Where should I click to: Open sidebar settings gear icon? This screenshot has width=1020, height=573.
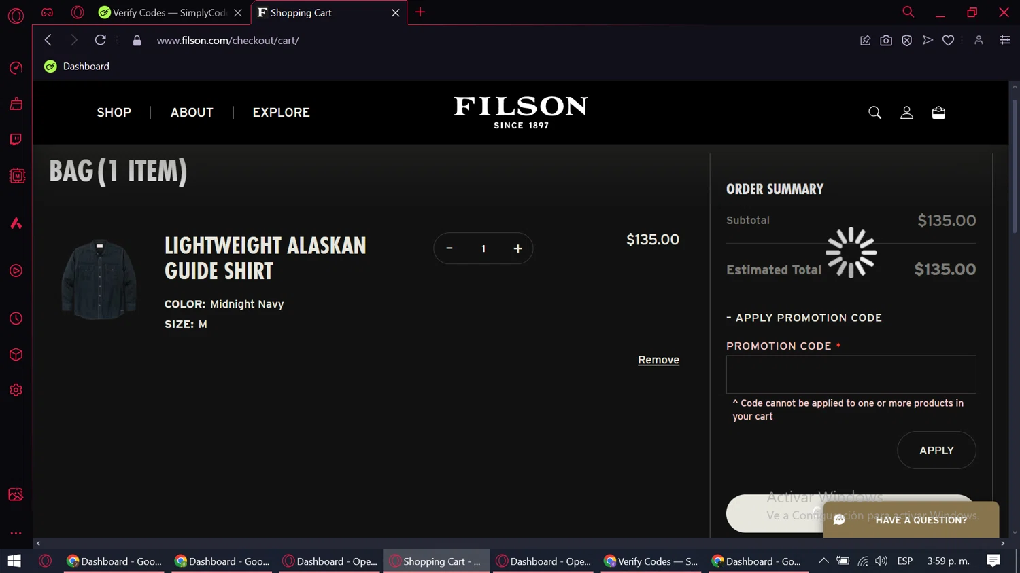tap(16, 390)
